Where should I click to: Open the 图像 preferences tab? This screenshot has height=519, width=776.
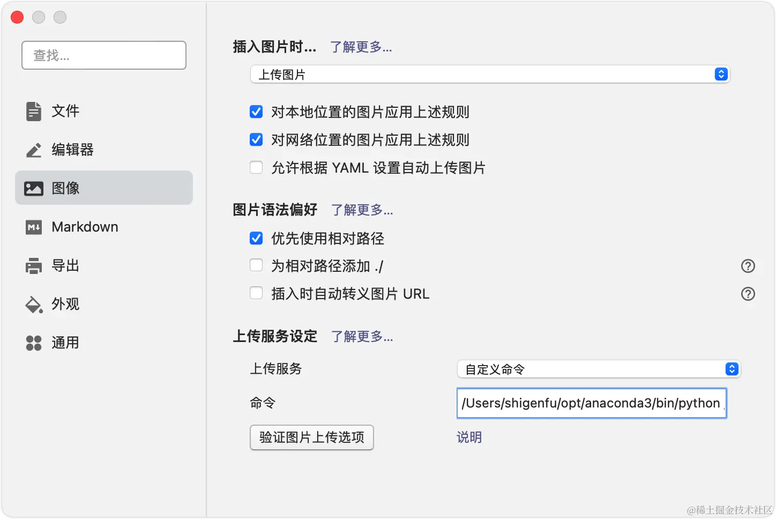(65, 188)
